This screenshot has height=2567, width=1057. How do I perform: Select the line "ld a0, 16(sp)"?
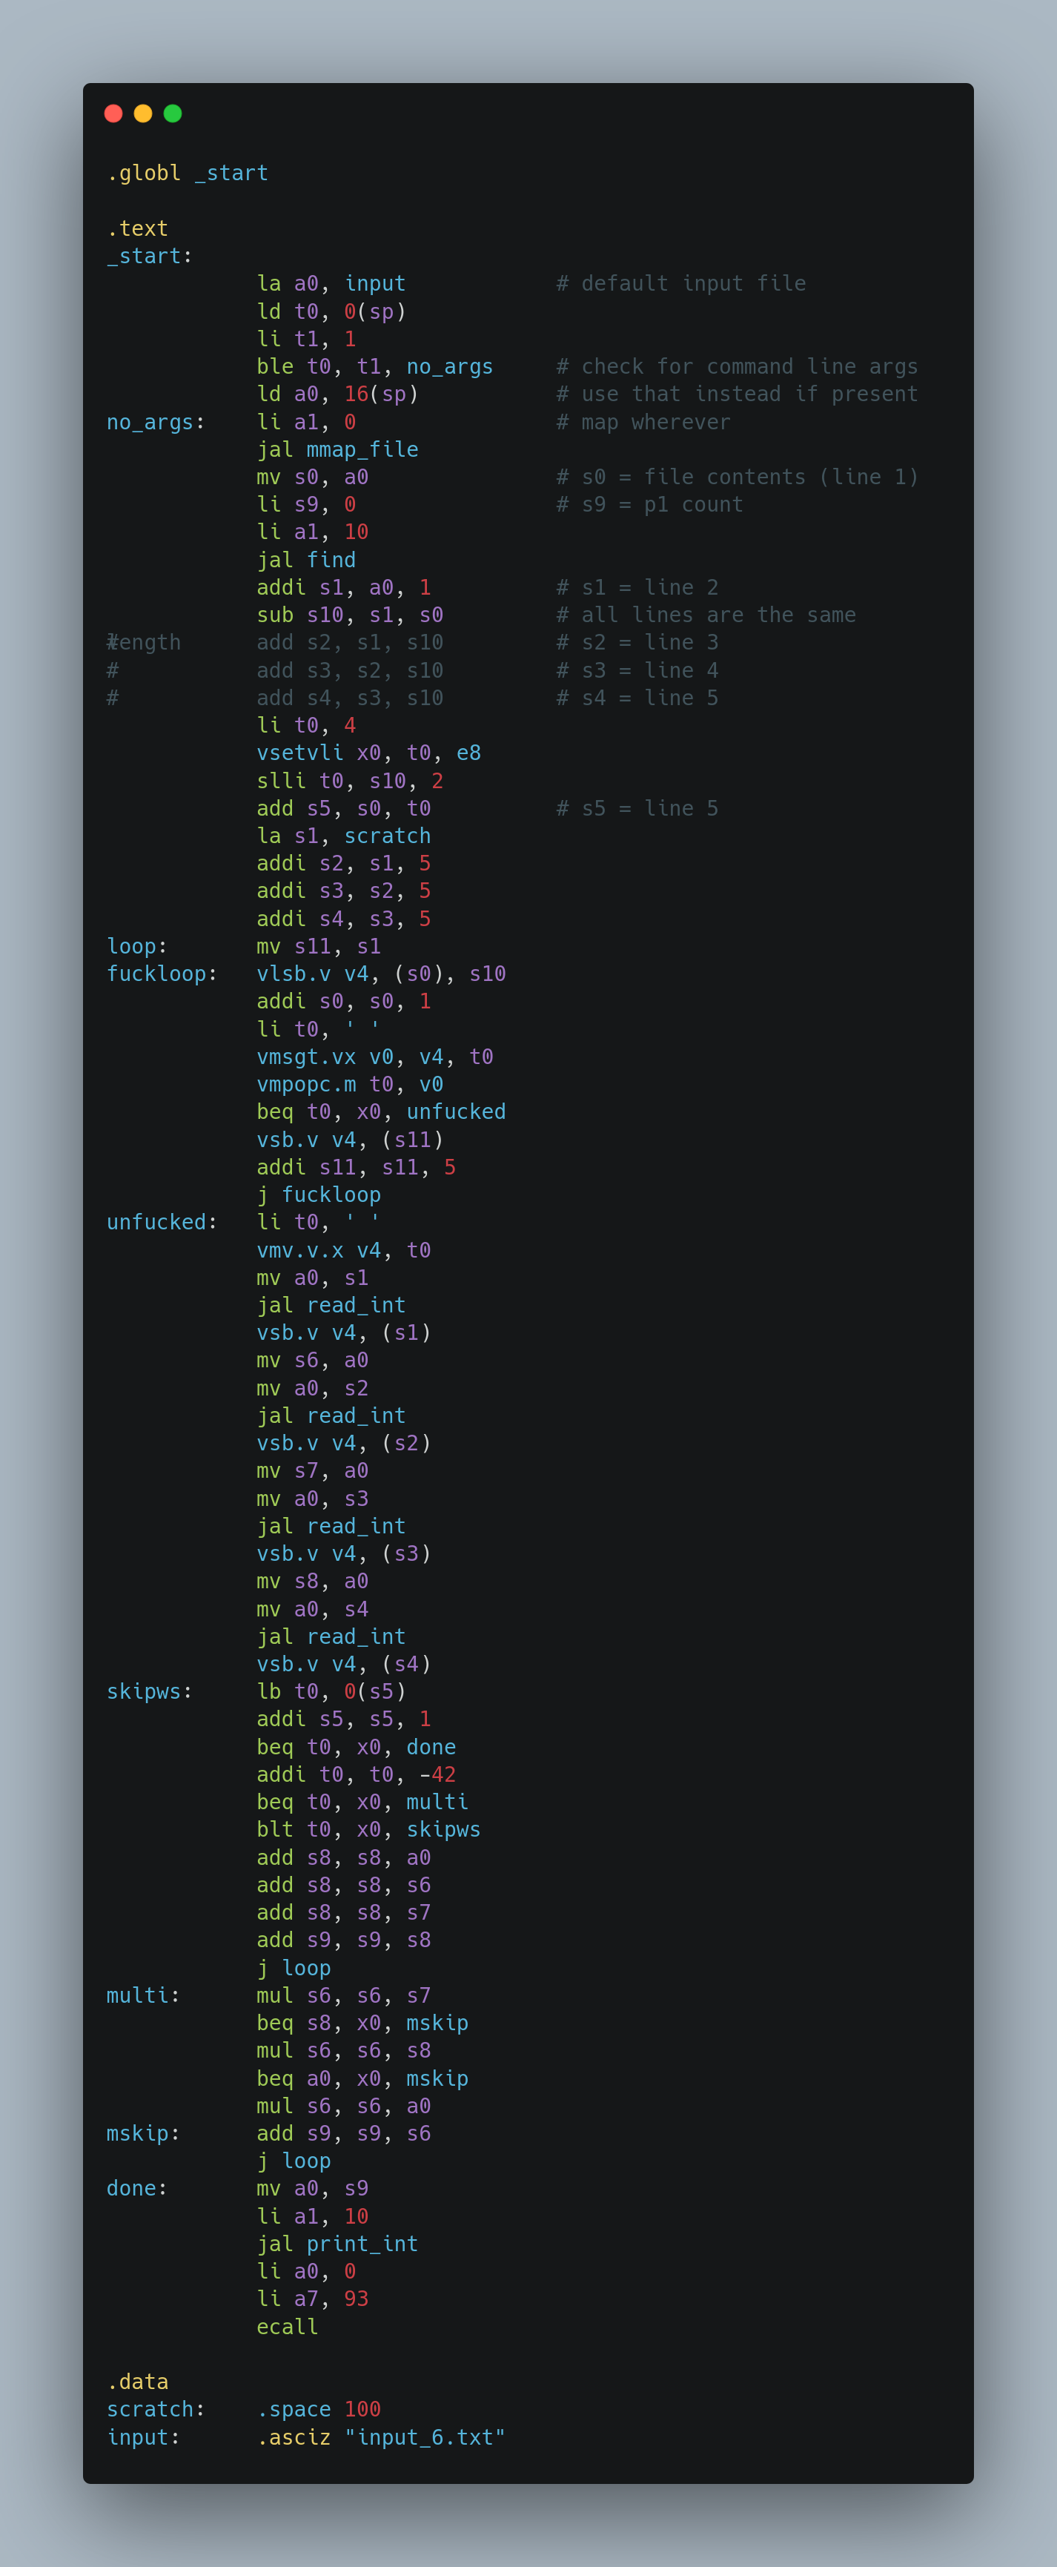coord(338,394)
